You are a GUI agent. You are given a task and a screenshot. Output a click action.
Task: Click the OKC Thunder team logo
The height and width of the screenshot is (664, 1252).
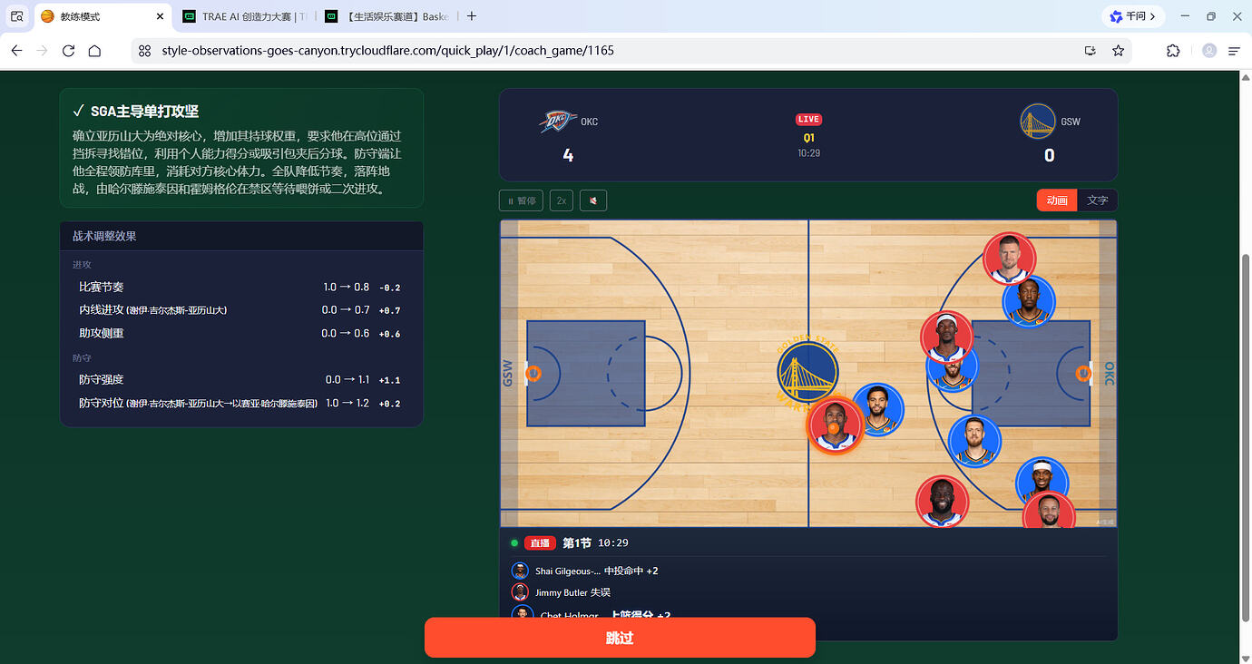[557, 122]
